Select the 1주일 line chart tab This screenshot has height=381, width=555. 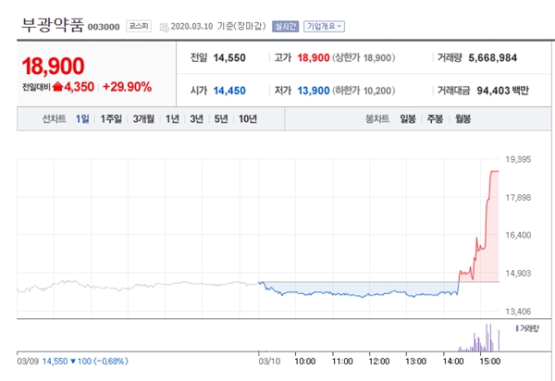[x=111, y=119]
